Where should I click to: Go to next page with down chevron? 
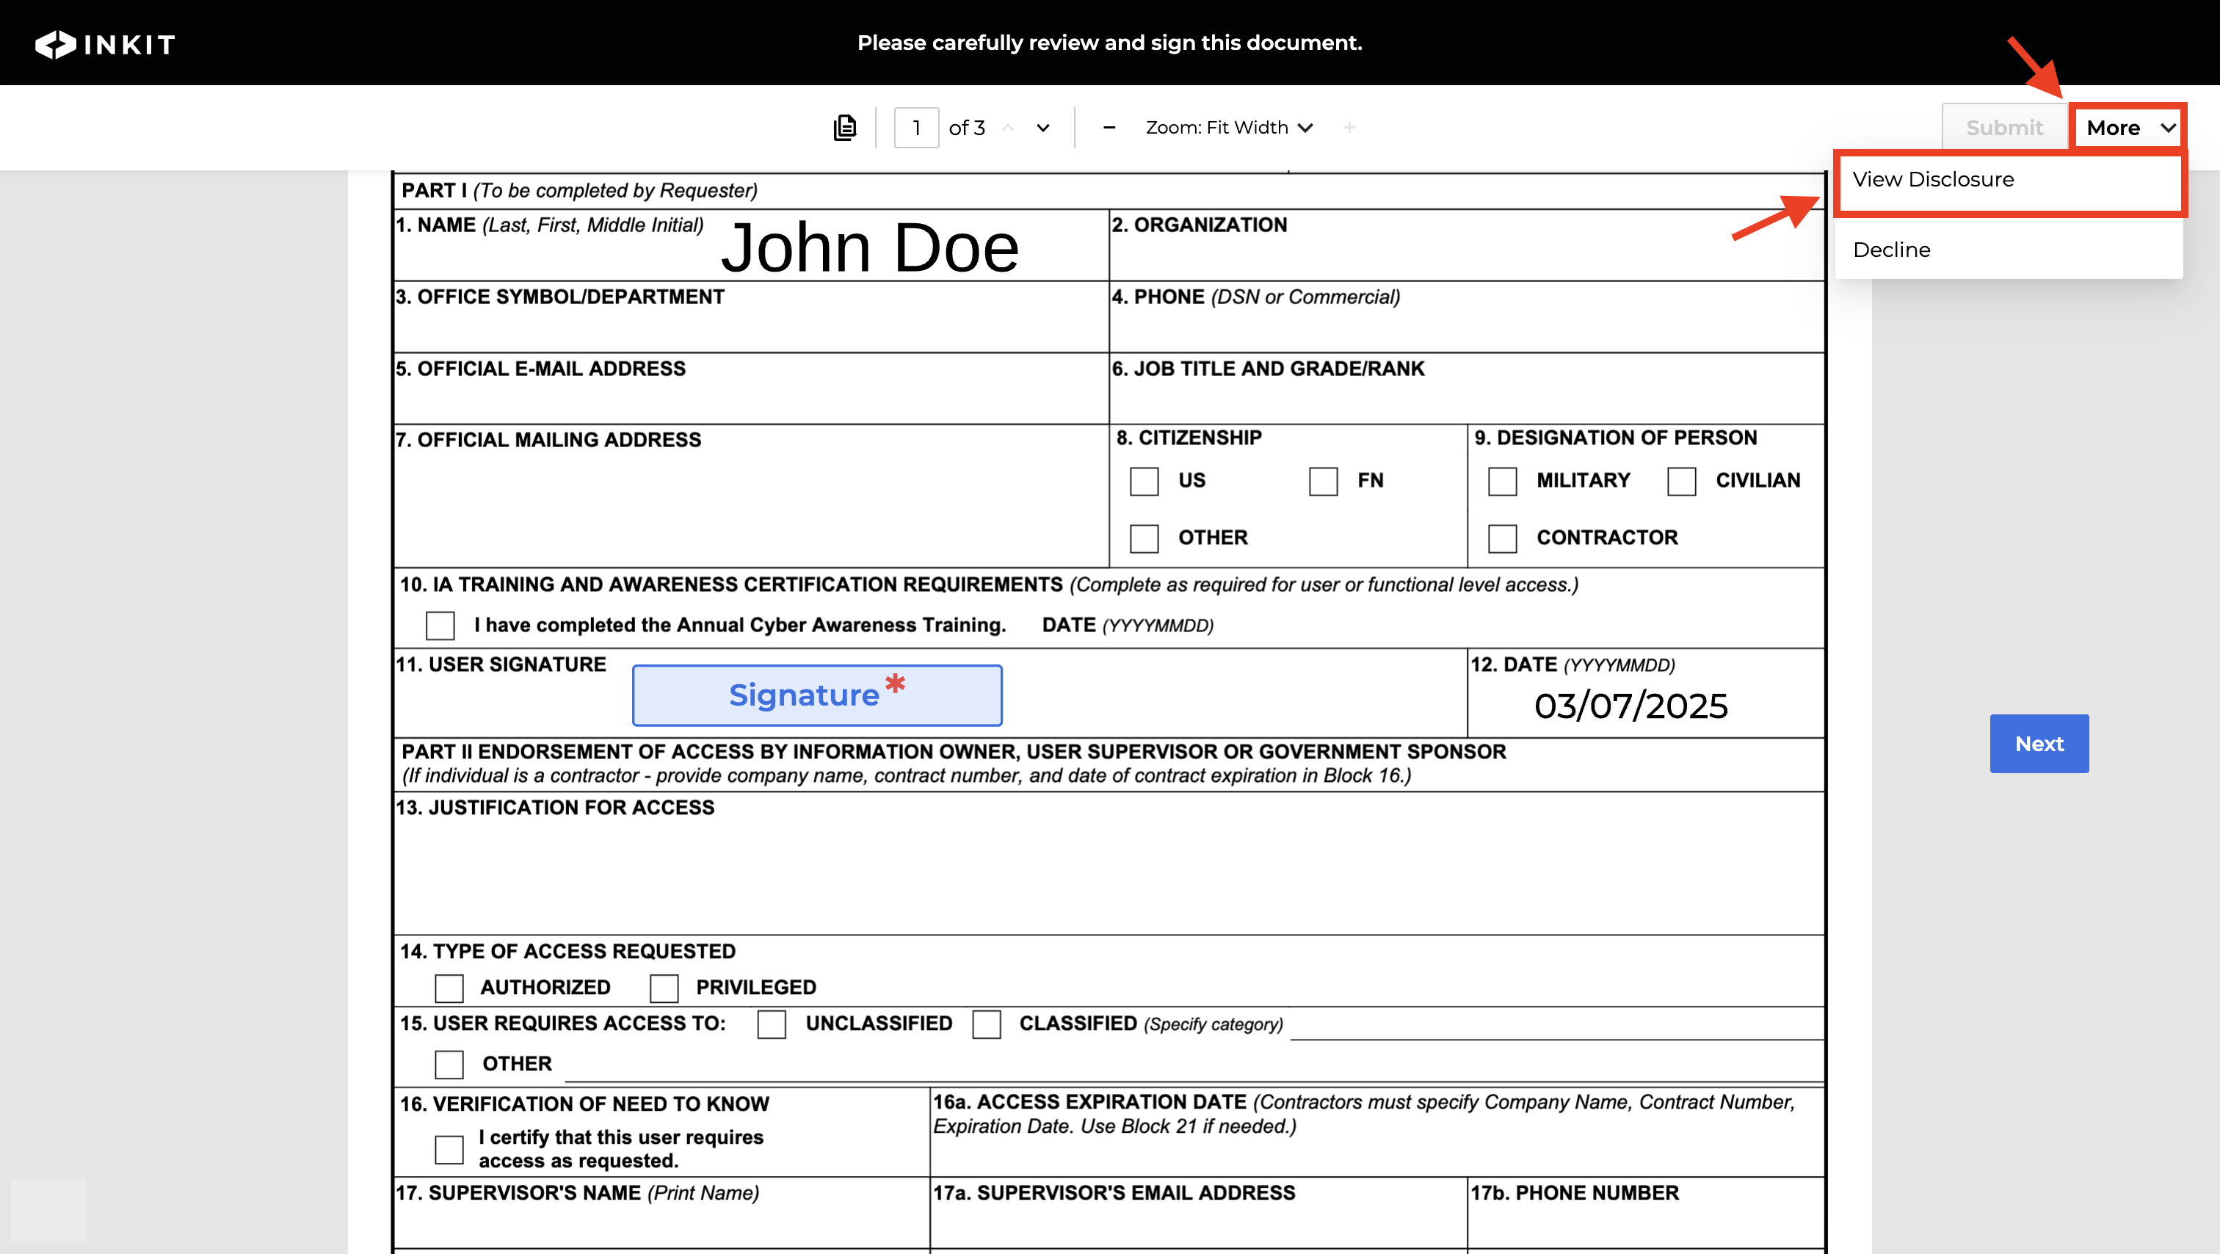[1042, 128]
